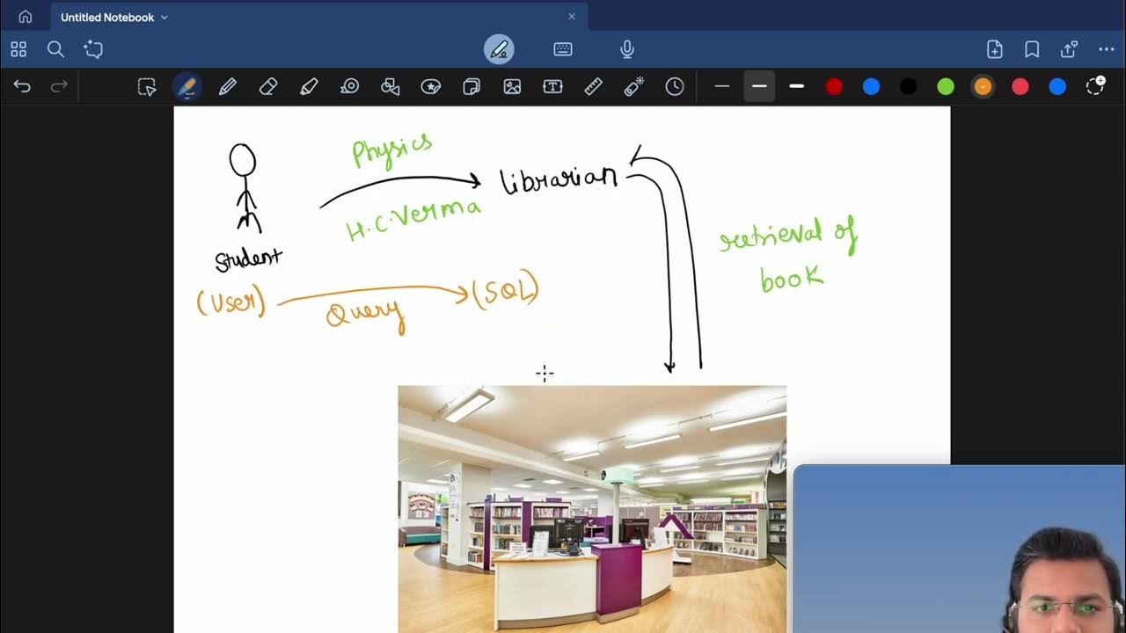
Task: Pick the blue swatch beside add-color button
Action: click(1057, 86)
